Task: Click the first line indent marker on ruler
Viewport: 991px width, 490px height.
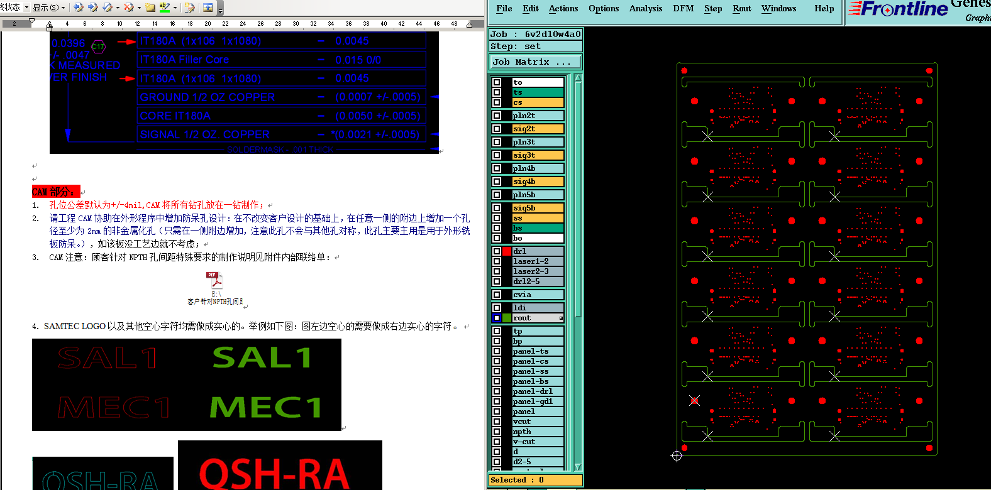Action: pyautogui.click(x=32, y=21)
